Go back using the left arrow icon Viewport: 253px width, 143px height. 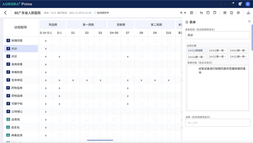(5, 13)
